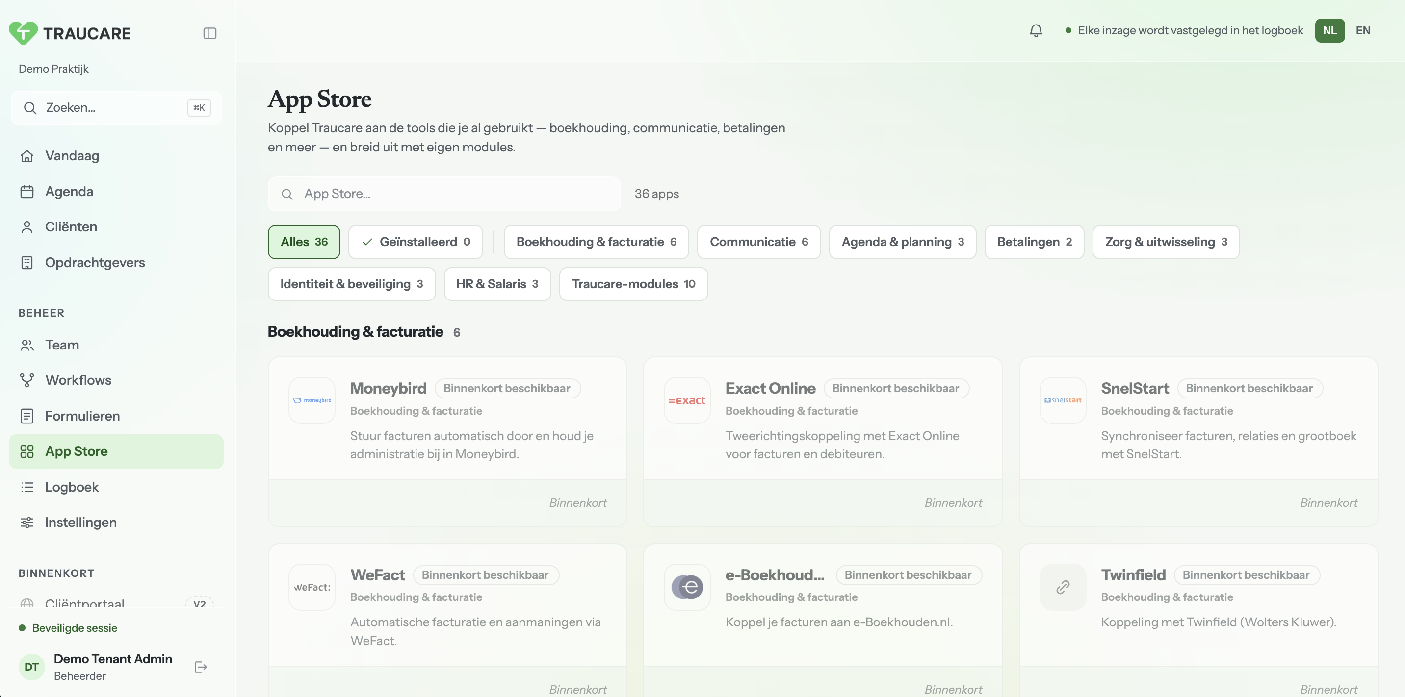Image resolution: width=1405 pixels, height=697 pixels.
Task: Click the e-Boekhouden logo
Action: tap(687, 587)
